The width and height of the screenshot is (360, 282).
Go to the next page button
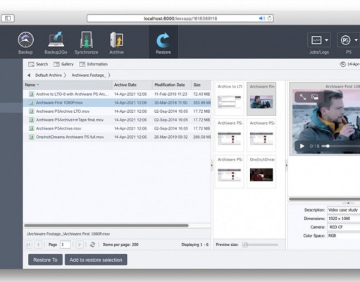(x=80, y=245)
